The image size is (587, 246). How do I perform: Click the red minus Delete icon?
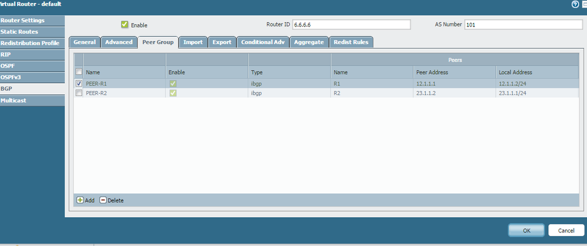[103, 200]
